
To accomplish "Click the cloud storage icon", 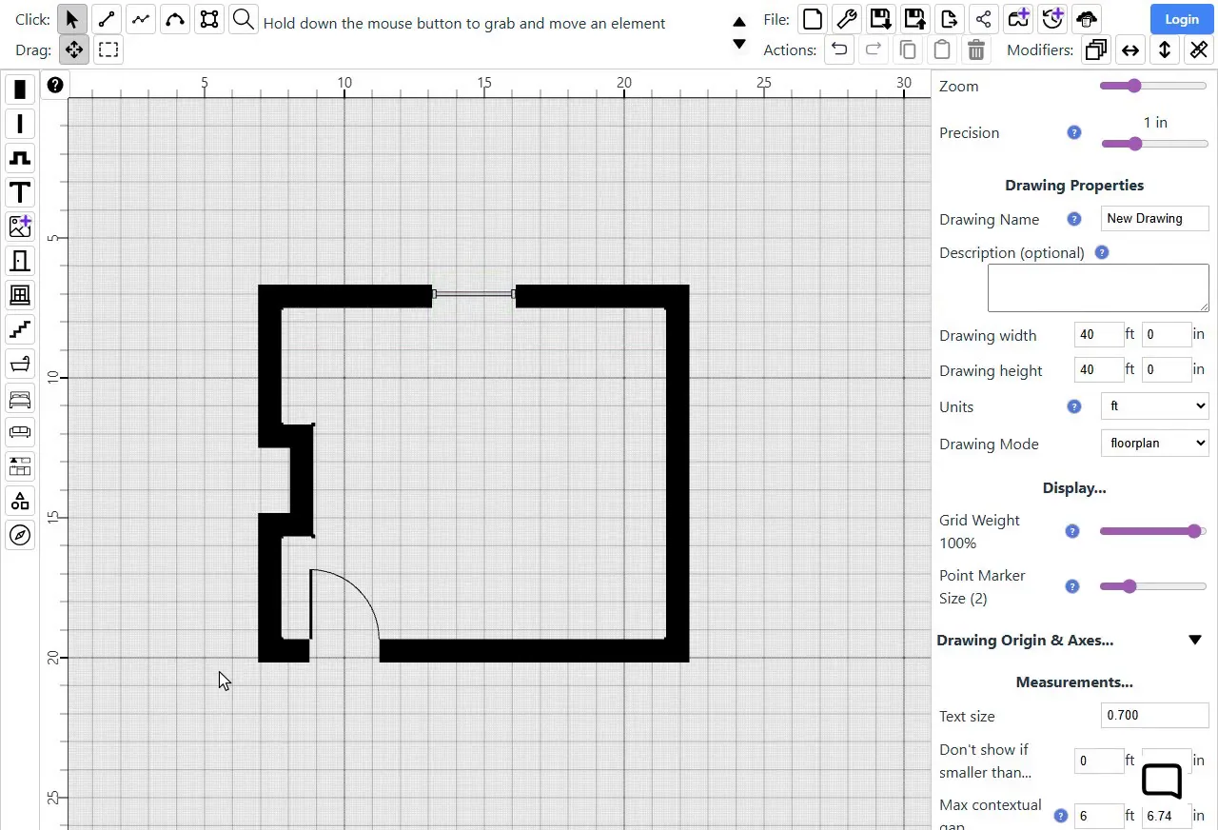I will pyautogui.click(x=1086, y=18).
